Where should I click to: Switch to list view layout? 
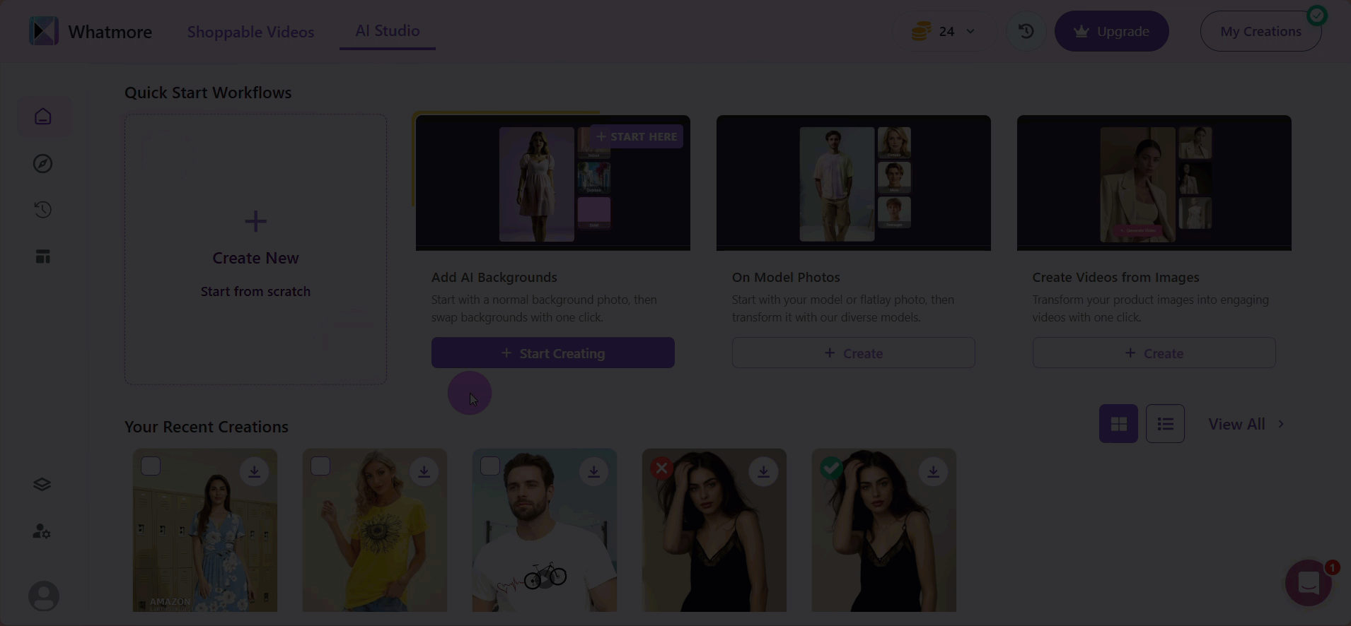[1165, 424]
